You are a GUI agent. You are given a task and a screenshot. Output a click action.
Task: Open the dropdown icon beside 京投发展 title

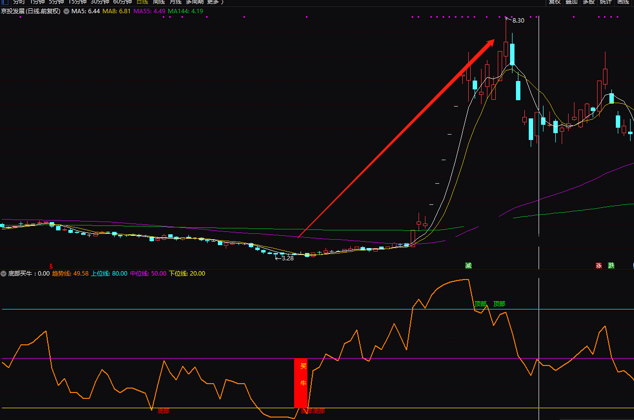click(x=66, y=11)
